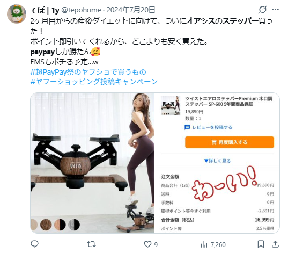Open view analytics bar chart icon
Image resolution: width=288 pixels, height=253 pixels.
click(204, 244)
